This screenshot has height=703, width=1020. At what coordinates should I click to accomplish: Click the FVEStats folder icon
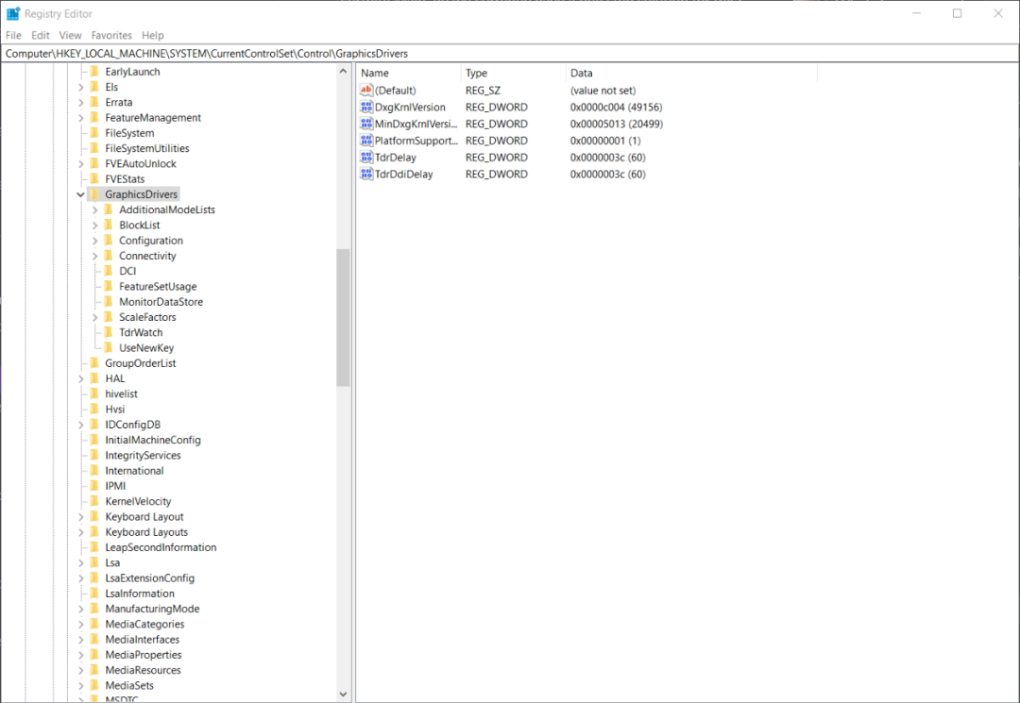94,178
